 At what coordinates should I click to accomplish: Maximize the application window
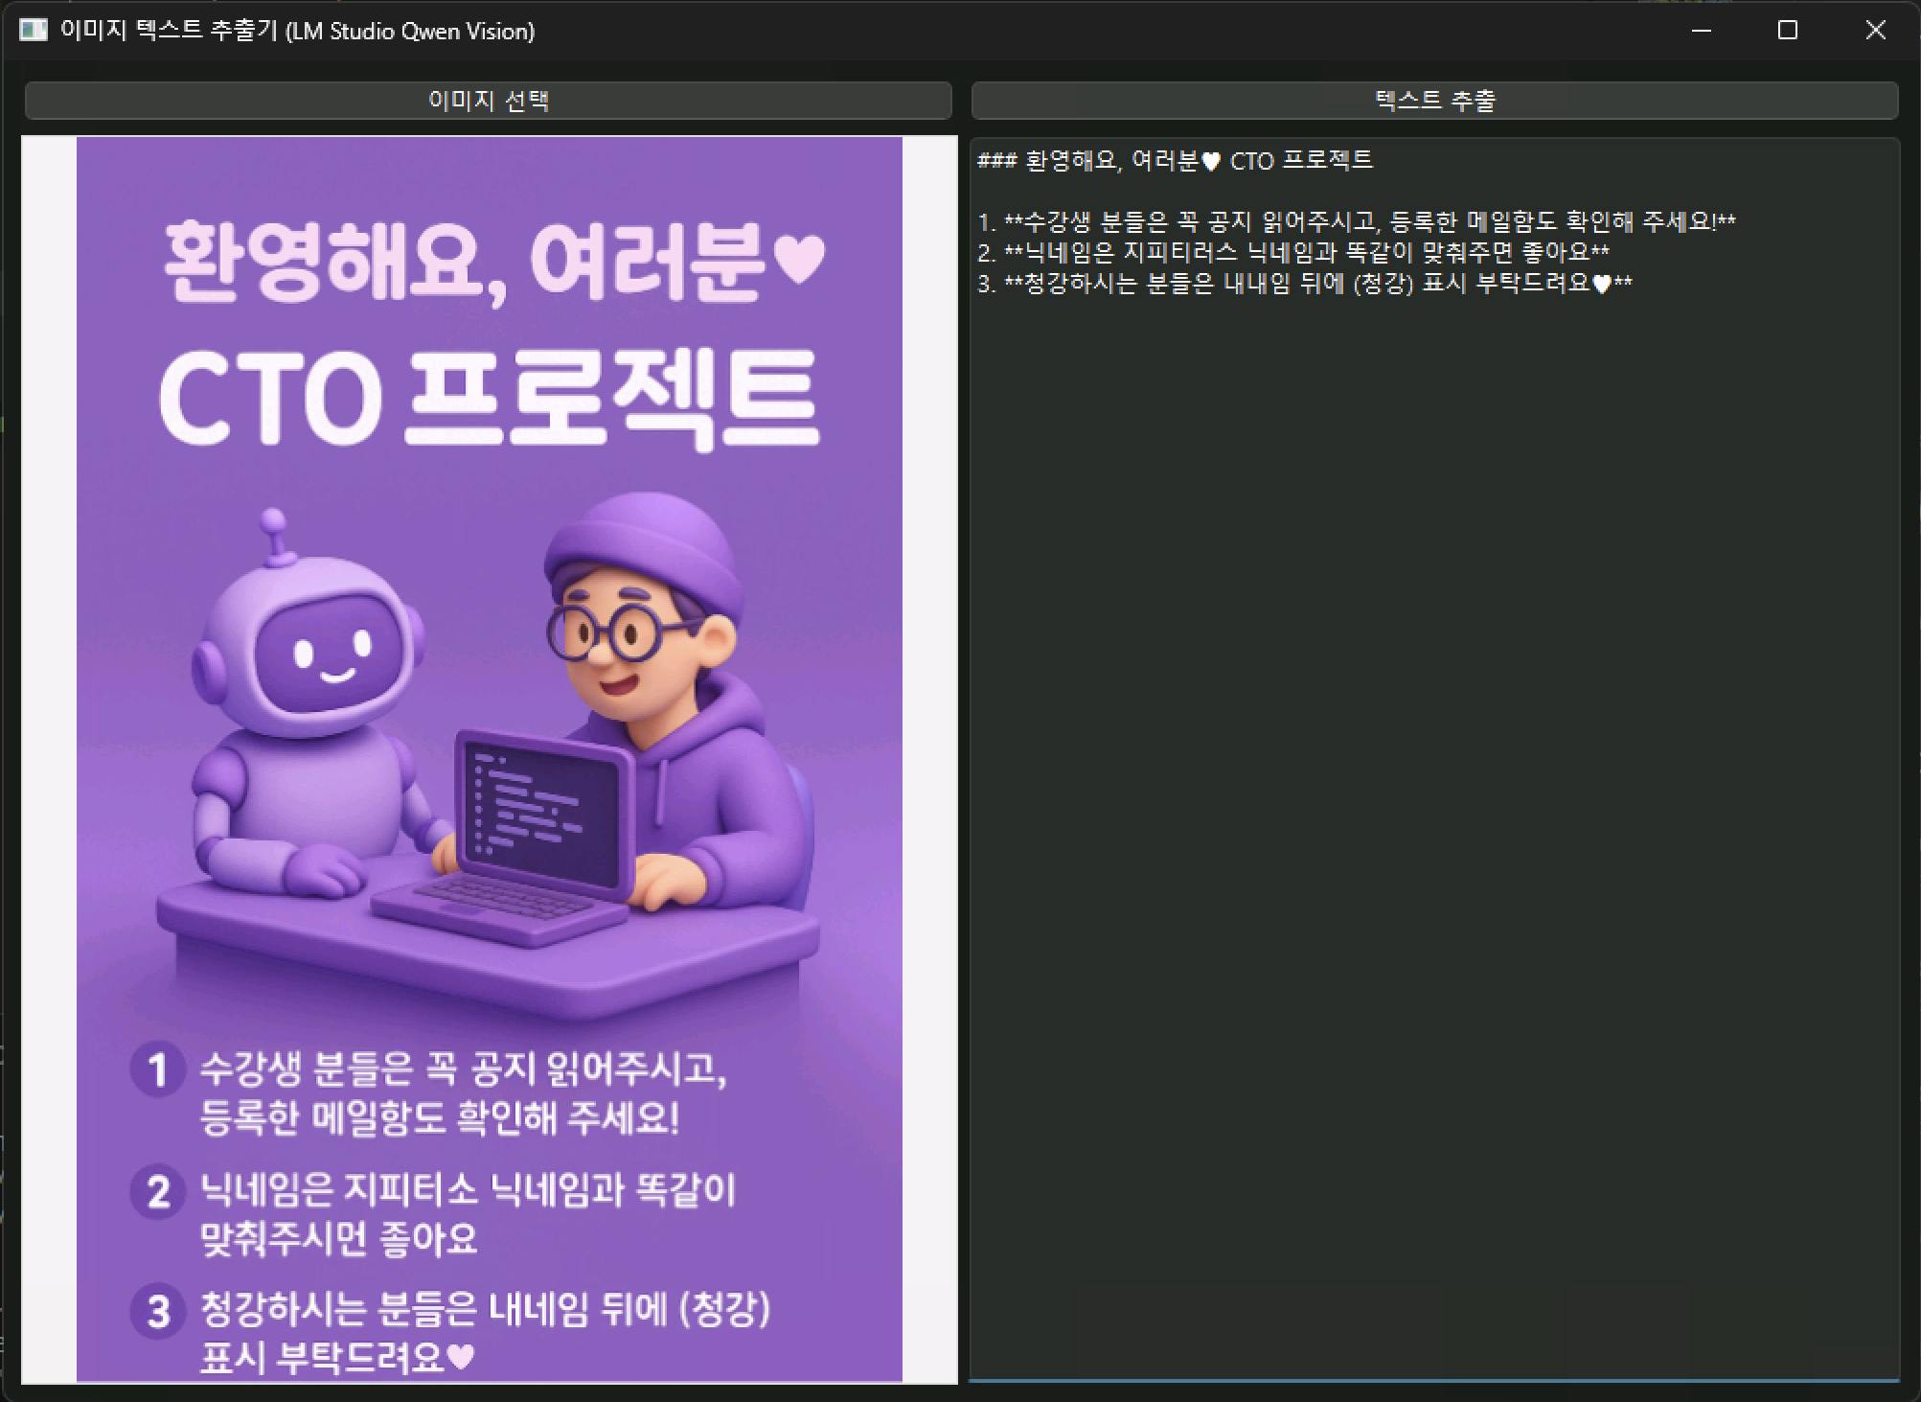(1787, 31)
